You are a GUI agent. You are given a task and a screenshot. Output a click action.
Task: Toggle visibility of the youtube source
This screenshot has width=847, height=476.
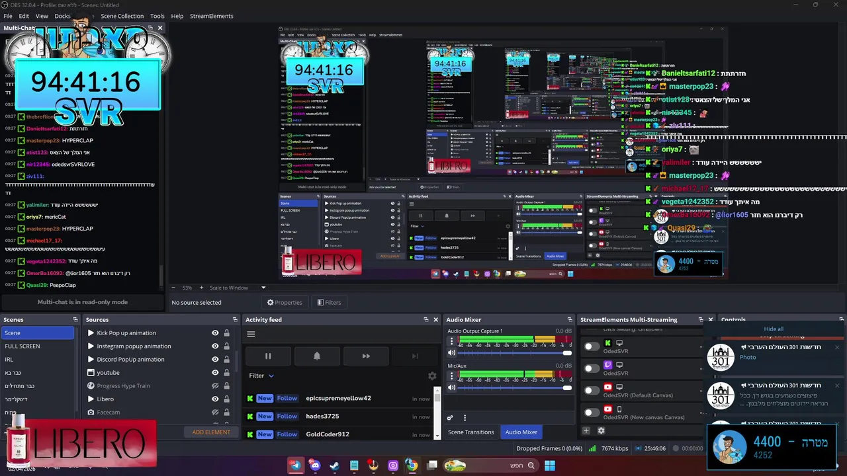215,373
